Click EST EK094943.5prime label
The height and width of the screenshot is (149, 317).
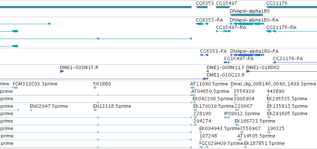(x=219, y=129)
